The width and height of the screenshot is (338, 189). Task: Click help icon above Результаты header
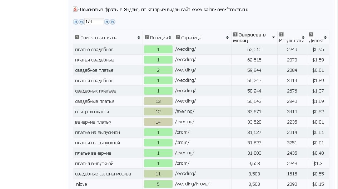point(281,34)
